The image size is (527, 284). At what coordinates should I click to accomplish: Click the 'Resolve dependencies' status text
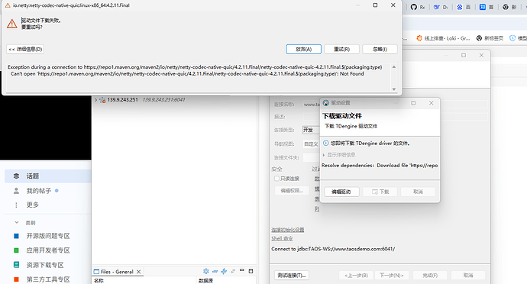(x=380, y=166)
